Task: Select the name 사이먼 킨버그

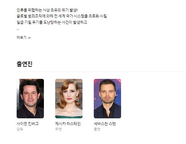Action: [28, 124]
